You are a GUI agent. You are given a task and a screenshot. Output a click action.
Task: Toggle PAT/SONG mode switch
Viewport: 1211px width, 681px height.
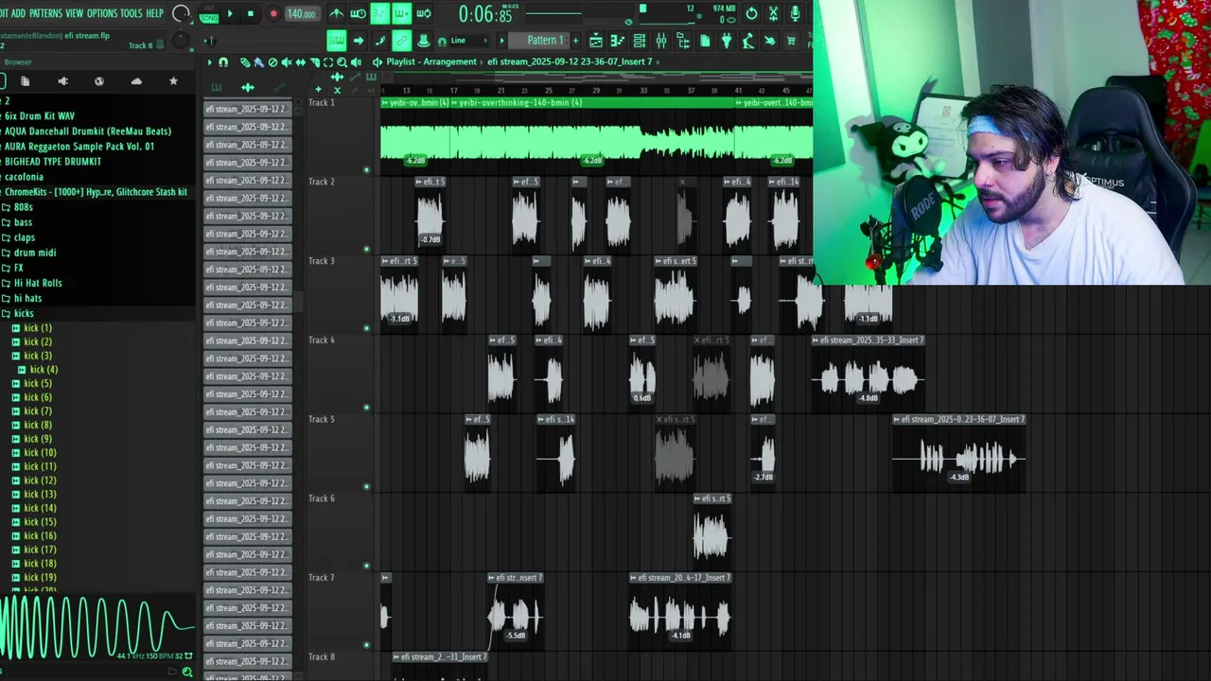[x=209, y=14]
